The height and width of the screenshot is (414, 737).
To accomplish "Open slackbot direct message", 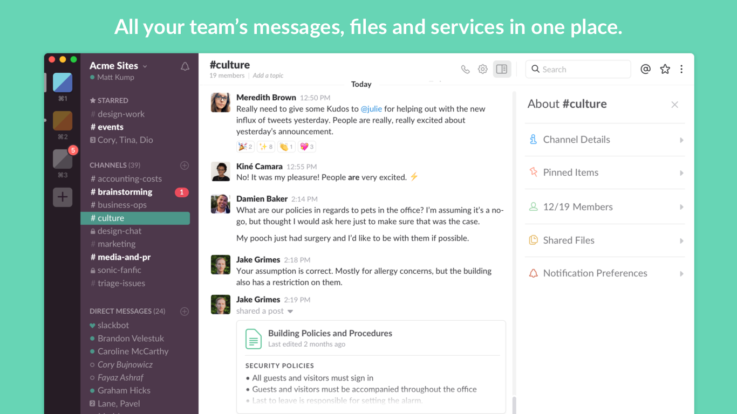I will coord(110,325).
